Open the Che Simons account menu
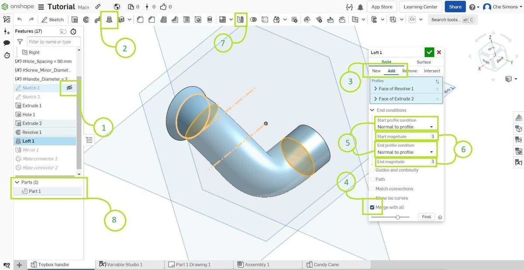The image size is (524, 270). (x=502, y=7)
